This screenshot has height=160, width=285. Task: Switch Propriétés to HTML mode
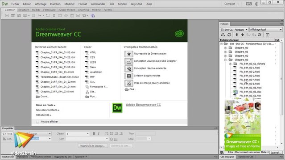coord(8,134)
